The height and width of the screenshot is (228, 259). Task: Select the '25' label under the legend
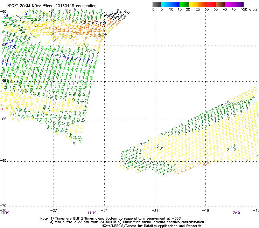[x=198, y=9]
